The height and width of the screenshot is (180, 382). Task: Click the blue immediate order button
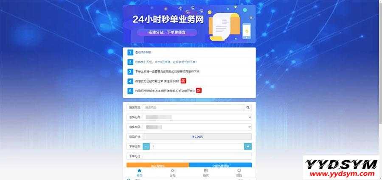(x=220, y=165)
